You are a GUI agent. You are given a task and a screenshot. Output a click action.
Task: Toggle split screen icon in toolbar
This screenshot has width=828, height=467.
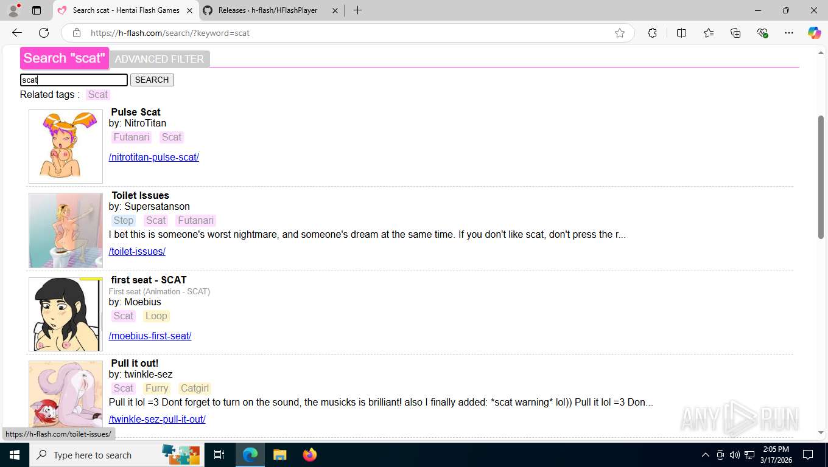click(x=681, y=33)
